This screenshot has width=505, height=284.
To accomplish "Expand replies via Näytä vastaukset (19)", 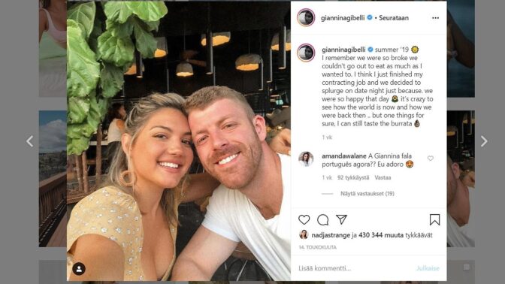I will (367, 194).
